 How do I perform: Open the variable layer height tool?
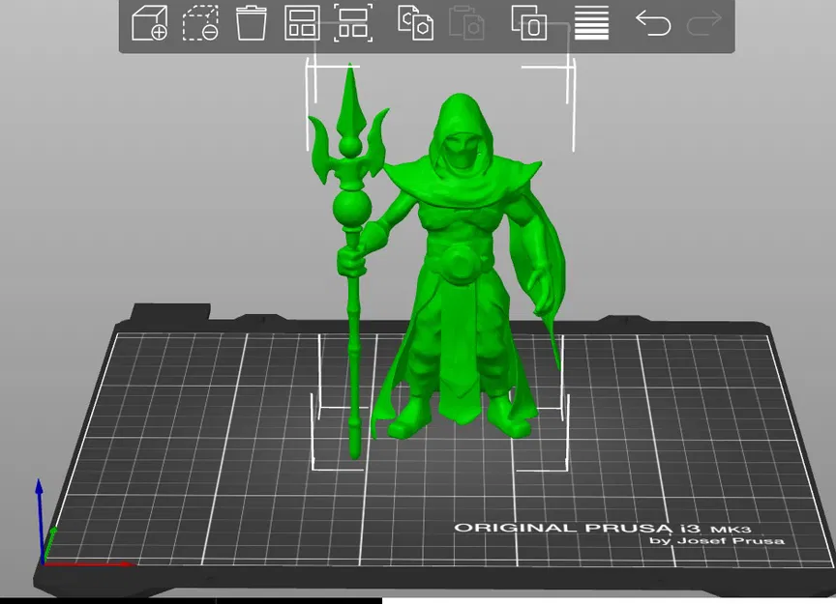[590, 24]
